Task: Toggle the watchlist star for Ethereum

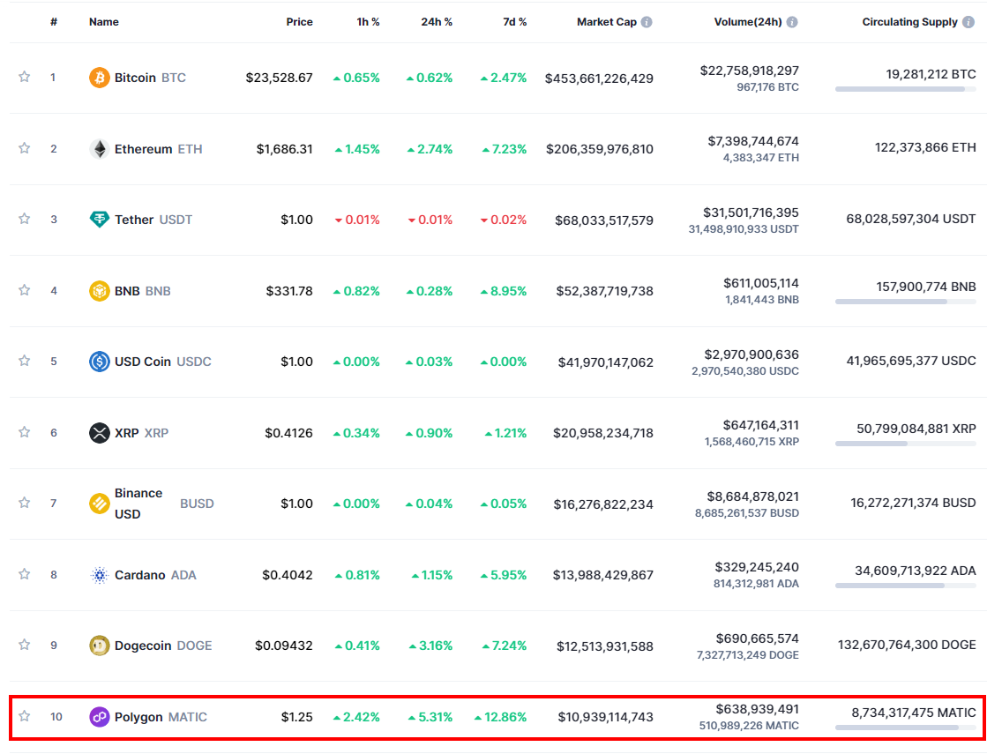Action: pos(25,148)
